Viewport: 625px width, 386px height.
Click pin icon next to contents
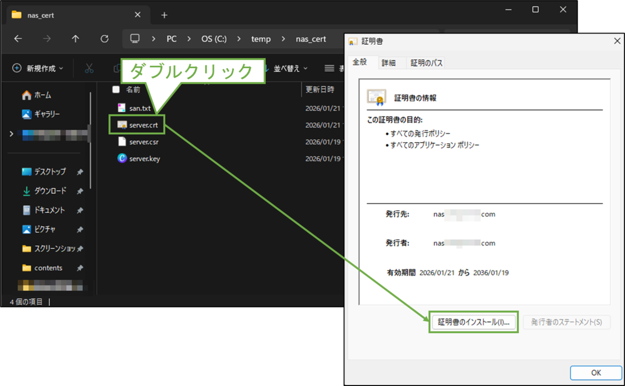(x=80, y=268)
